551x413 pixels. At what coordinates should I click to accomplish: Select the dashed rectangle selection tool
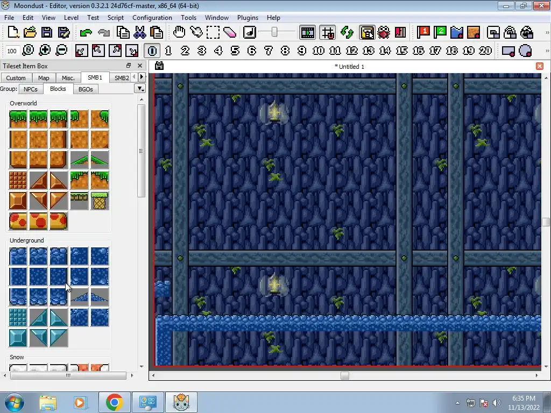(213, 32)
